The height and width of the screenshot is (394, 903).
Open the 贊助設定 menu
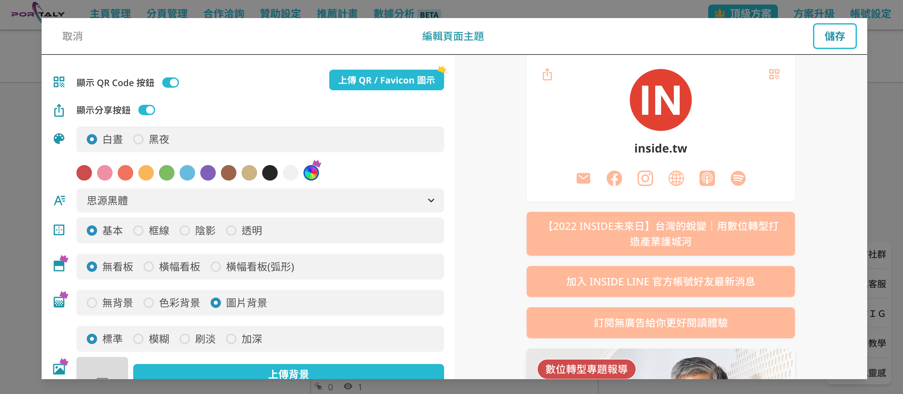pyautogui.click(x=281, y=14)
